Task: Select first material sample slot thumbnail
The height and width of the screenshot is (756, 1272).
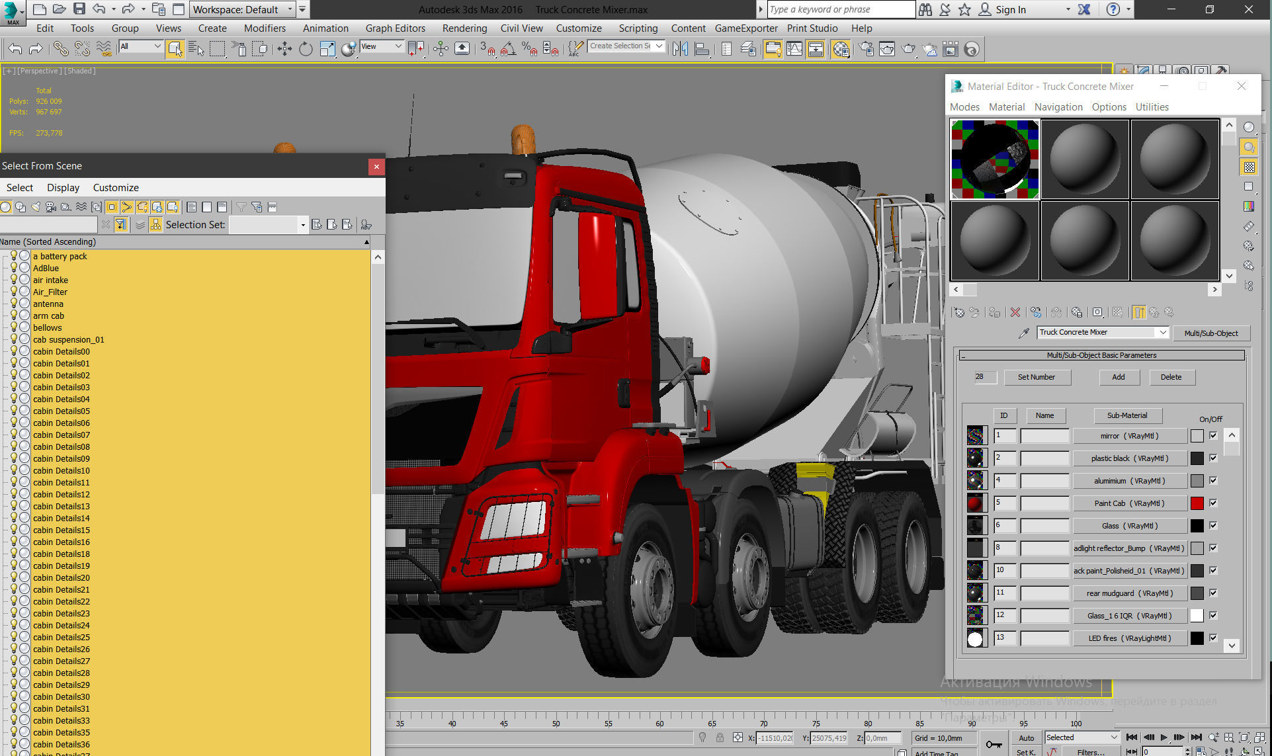Action: click(x=995, y=159)
